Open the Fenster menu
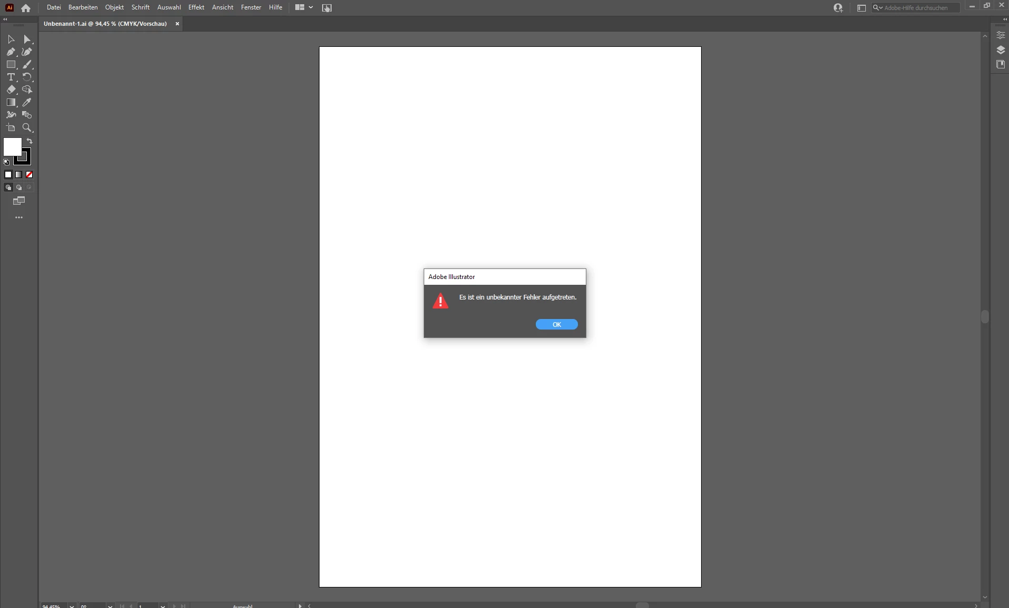Image resolution: width=1009 pixels, height=608 pixels. tap(251, 7)
